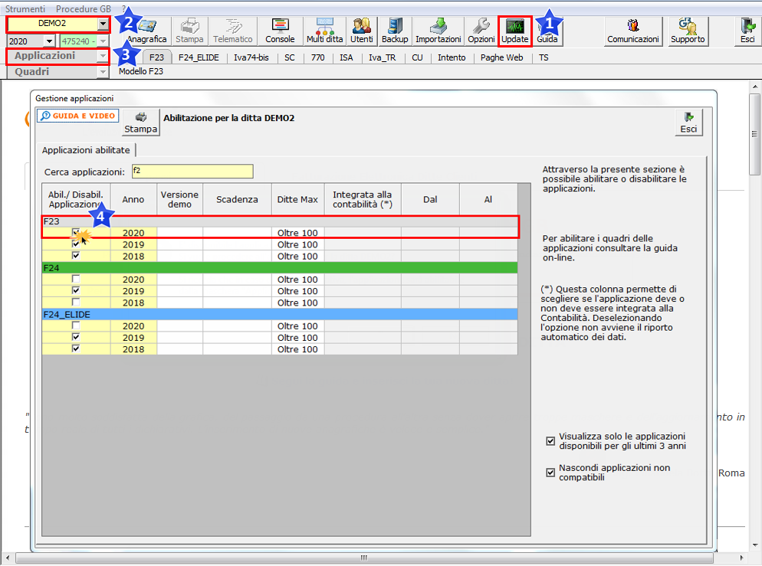Expand the Applicazioni dropdown
This screenshot has height=566, width=762.
pos(103,56)
